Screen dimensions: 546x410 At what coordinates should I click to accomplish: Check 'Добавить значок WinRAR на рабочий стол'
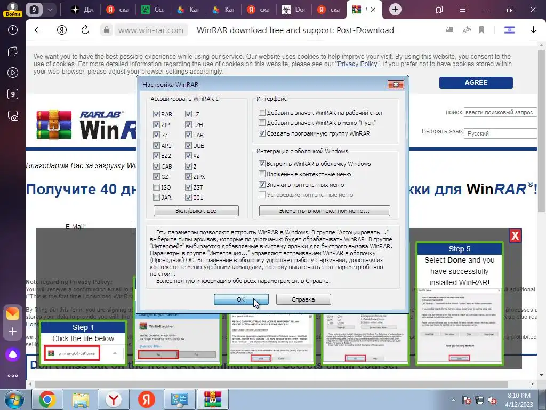[262, 112]
